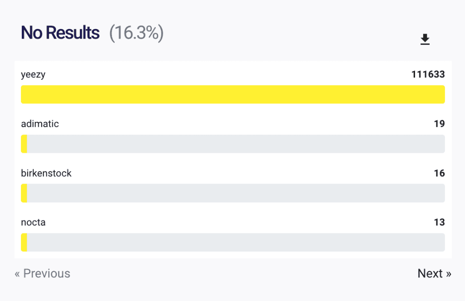Click the nocta count of 13
The image size is (465, 301).
pos(439,223)
